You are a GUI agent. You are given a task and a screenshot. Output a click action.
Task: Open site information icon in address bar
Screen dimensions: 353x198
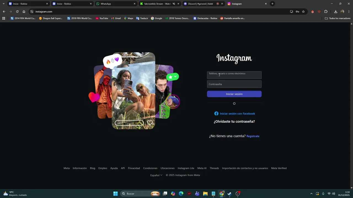32,12
